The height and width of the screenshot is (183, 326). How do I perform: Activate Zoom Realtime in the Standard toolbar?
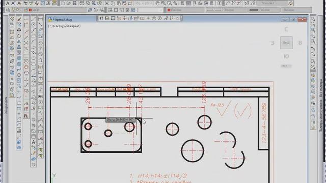click(164, 3)
